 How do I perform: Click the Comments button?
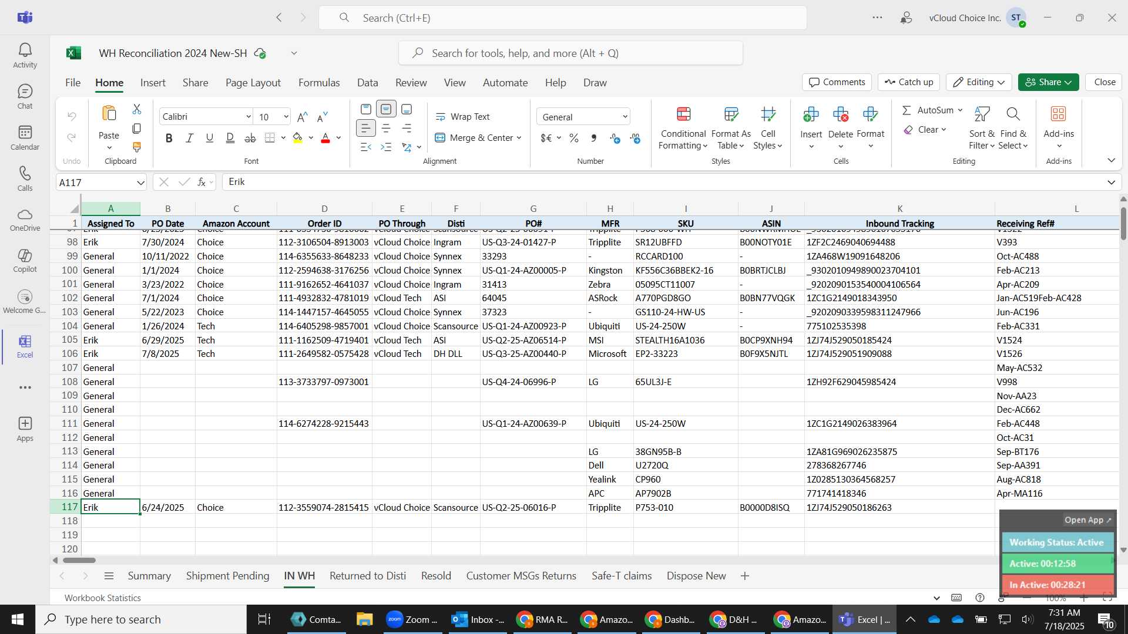click(837, 82)
